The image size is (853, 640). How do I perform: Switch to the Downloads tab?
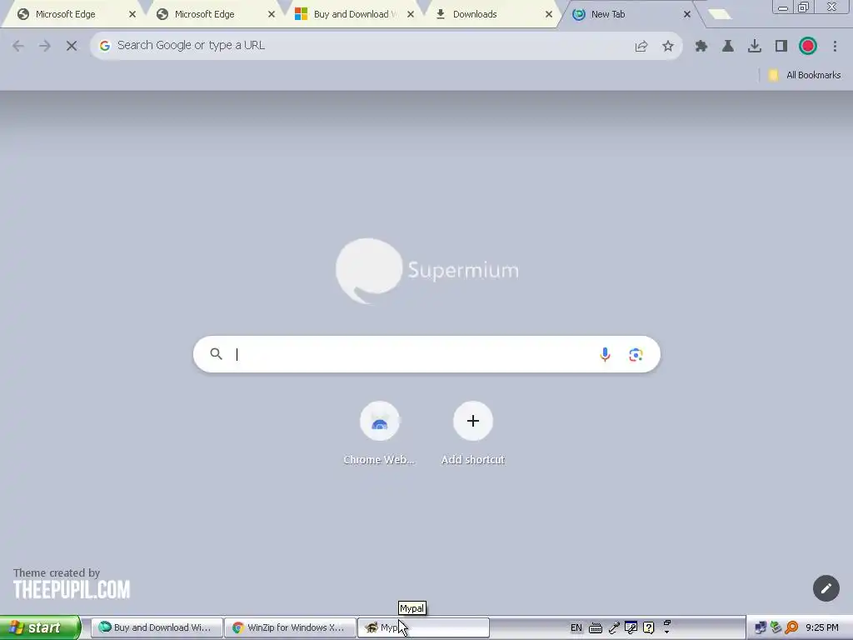(494, 14)
